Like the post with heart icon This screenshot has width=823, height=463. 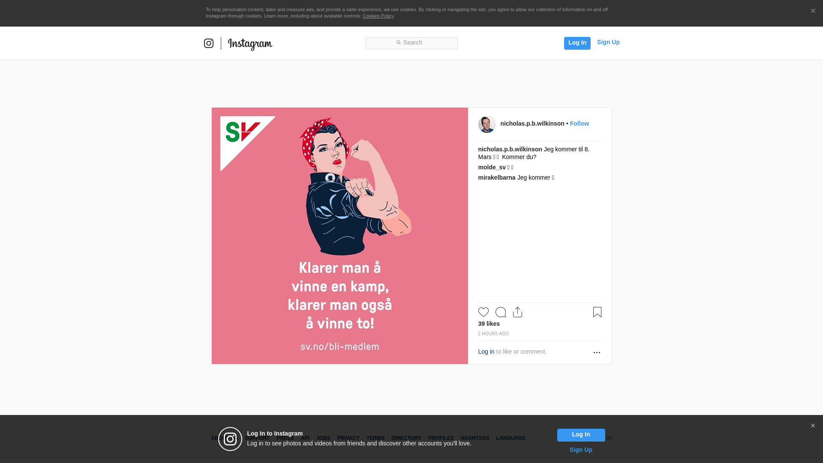(x=483, y=312)
